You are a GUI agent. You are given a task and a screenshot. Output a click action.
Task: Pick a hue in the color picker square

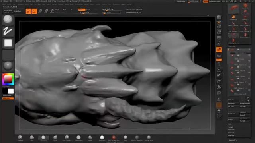[8, 79]
